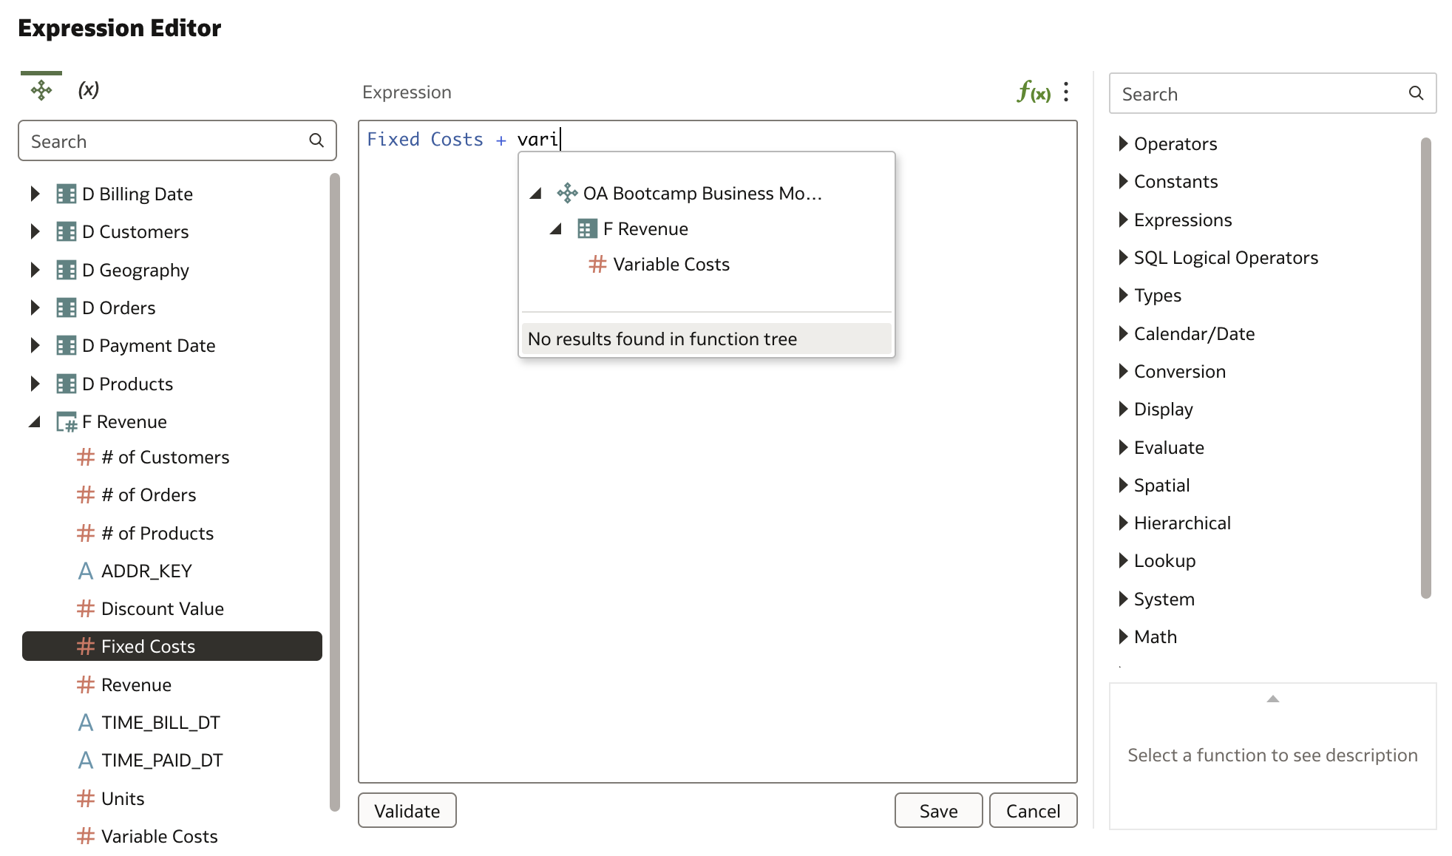Screen dimensions: 1452x856
Task: Click the D Customers table icon
Action: point(67,232)
